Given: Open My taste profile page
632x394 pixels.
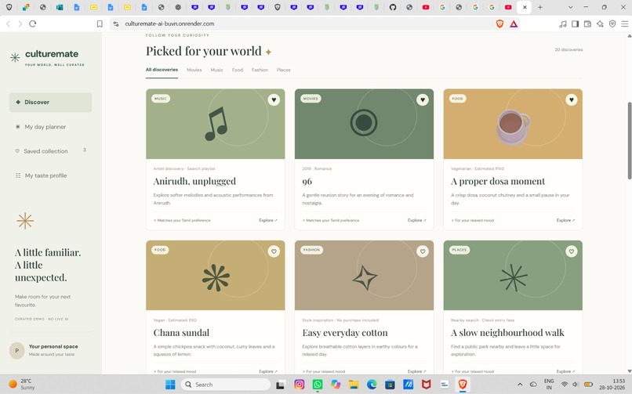Looking at the screenshot, I should click(50, 175).
